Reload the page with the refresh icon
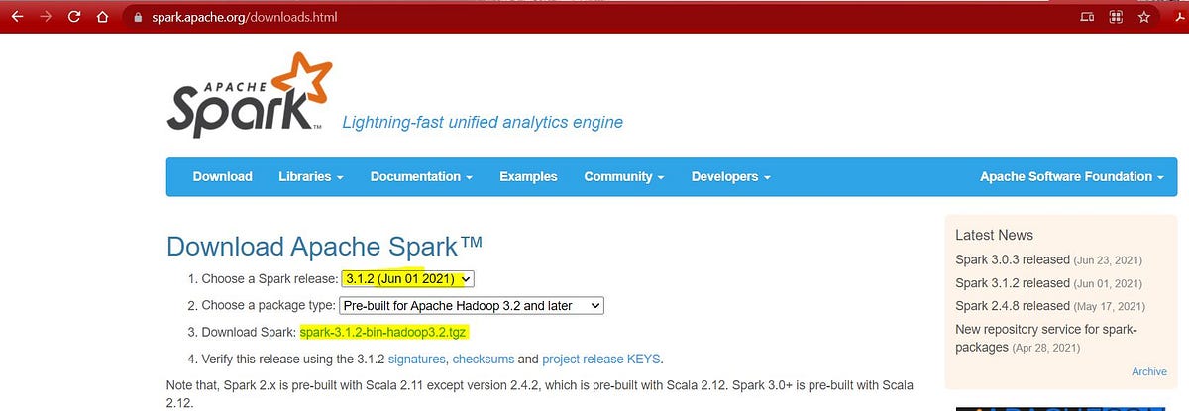Image resolution: width=1189 pixels, height=411 pixels. pos(74,18)
